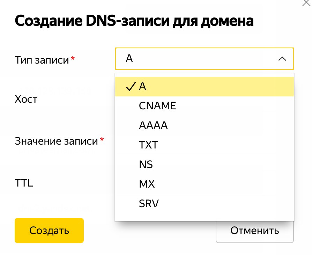Select MX from the record types
Viewport: 312px width, 255px height.
pos(205,184)
